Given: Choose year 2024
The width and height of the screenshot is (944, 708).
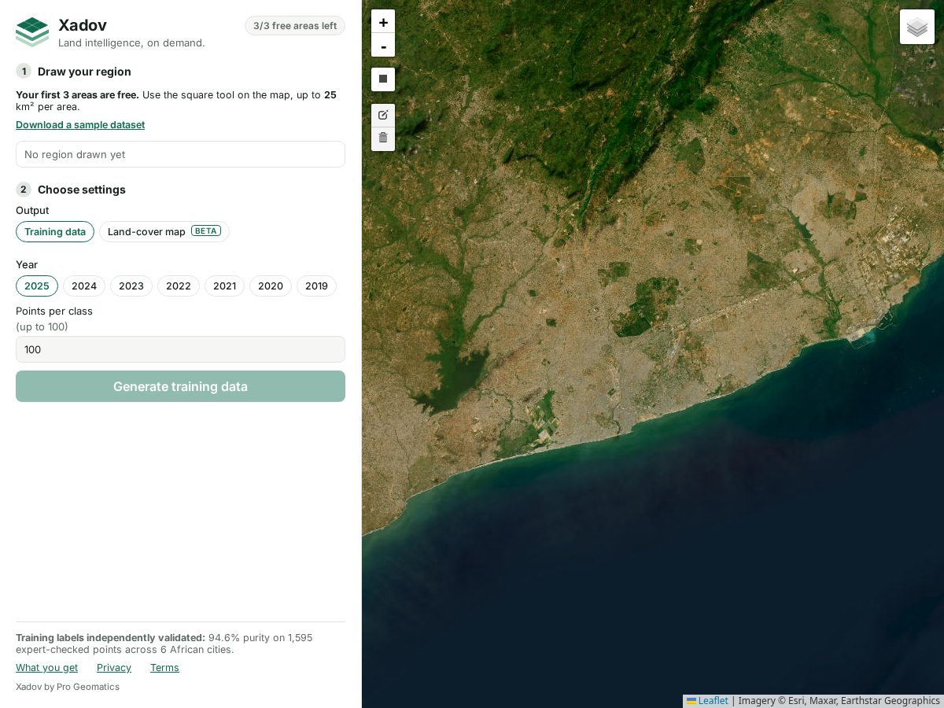Looking at the screenshot, I should click(x=84, y=286).
